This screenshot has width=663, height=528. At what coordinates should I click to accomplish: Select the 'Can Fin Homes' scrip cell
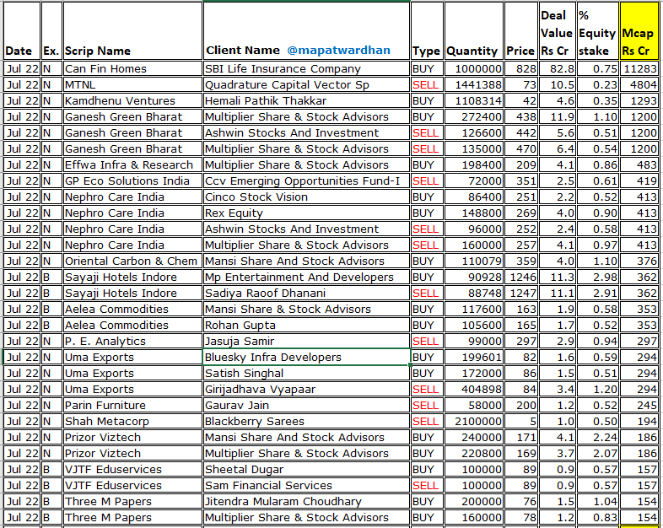click(132, 68)
